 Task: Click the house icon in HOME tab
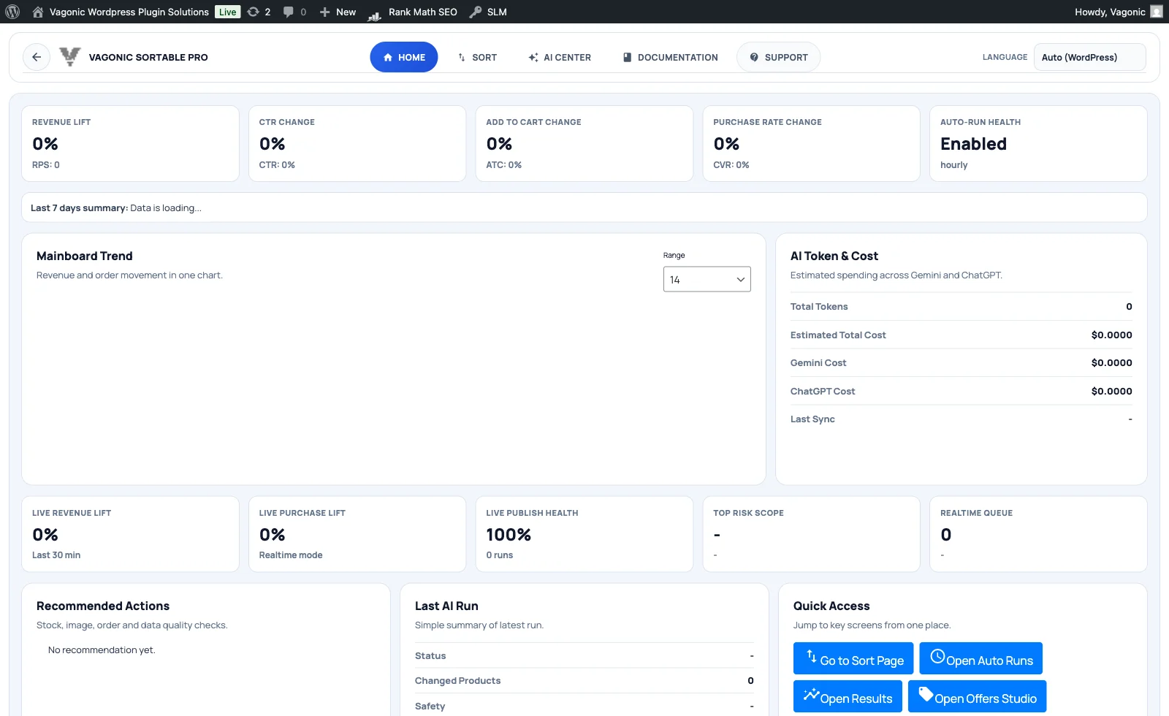(x=388, y=57)
